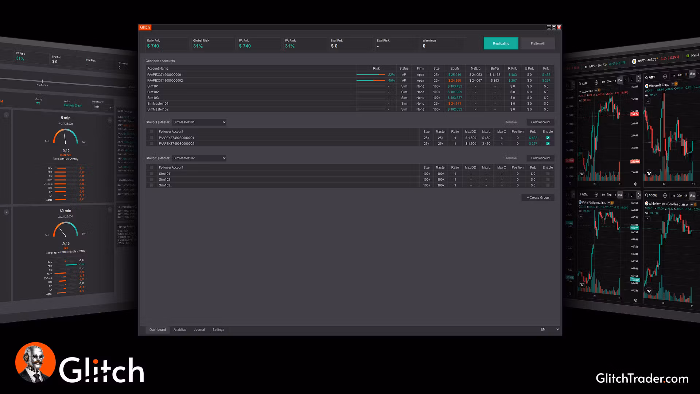Click the search icon on GOOGL chart
Image resolution: width=700 pixels, height=394 pixels.
[x=646, y=195]
